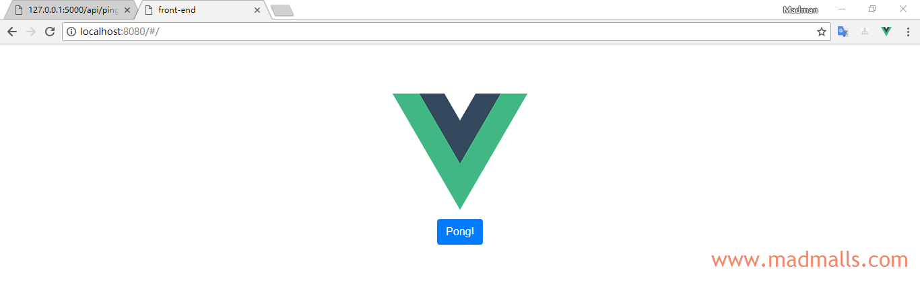Click the Vue logo image
Screen dimensions: 920x283
click(460, 151)
